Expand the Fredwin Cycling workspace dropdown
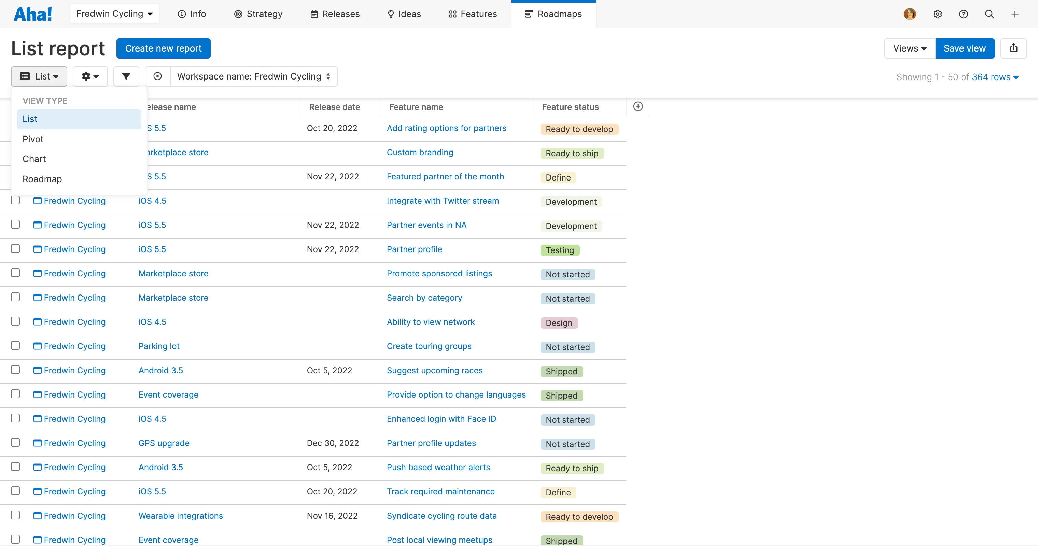1038x546 pixels. tap(114, 14)
